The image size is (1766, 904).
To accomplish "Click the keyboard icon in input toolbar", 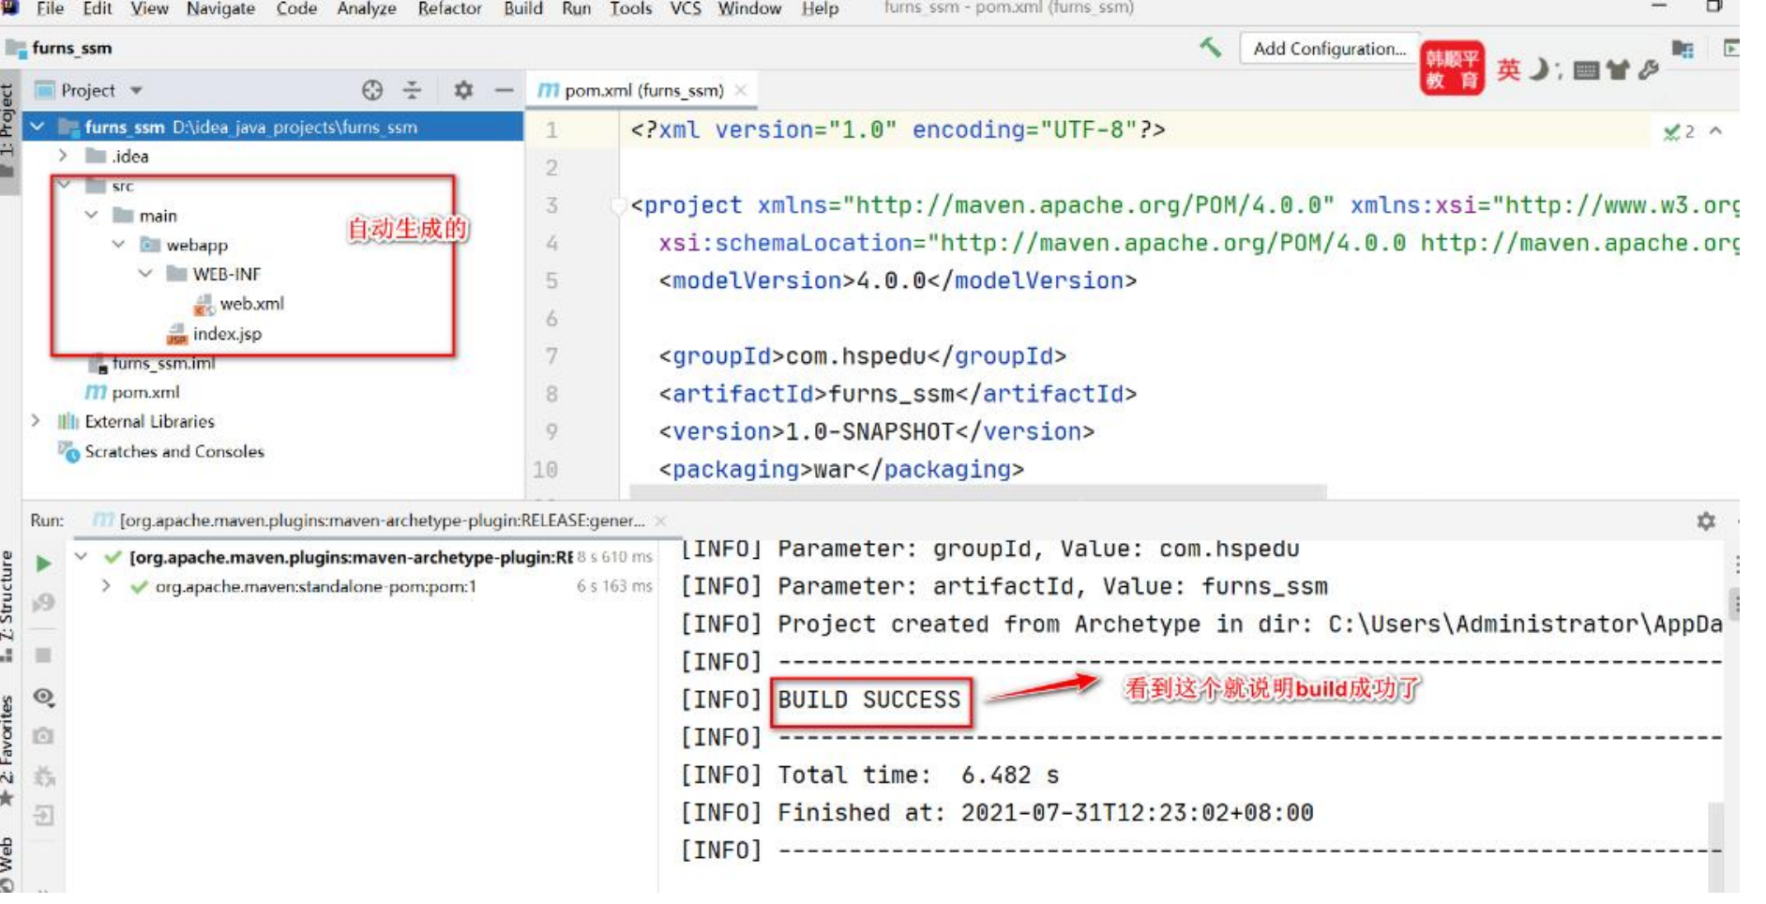I will (x=1586, y=70).
